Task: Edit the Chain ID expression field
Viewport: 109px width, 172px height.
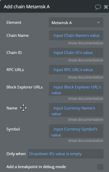Action: pos(76,53)
